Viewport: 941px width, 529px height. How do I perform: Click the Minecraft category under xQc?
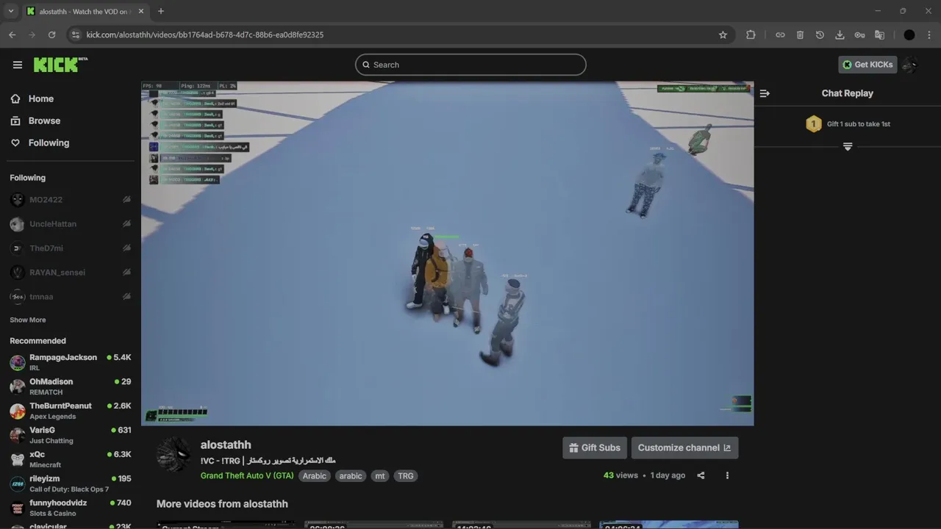[45, 465]
